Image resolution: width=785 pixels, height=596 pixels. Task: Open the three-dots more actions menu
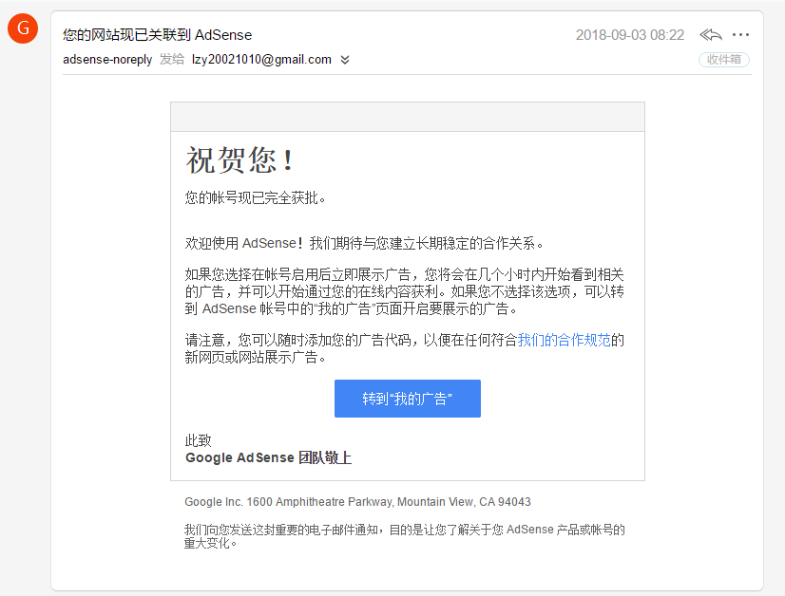coord(740,34)
